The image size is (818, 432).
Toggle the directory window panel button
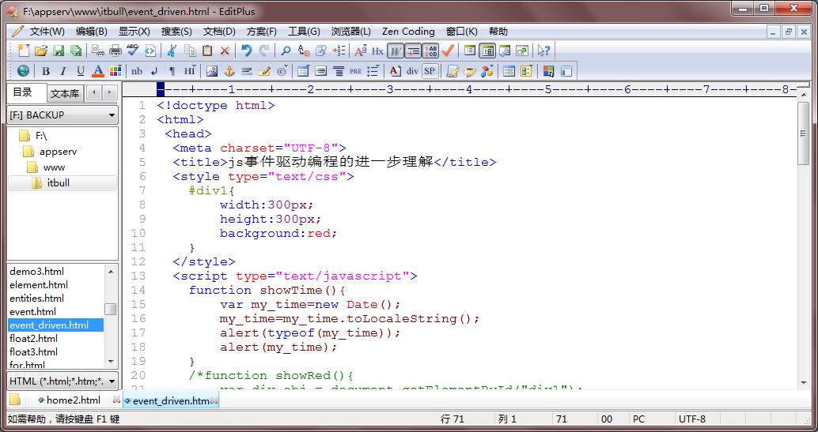[x=487, y=51]
